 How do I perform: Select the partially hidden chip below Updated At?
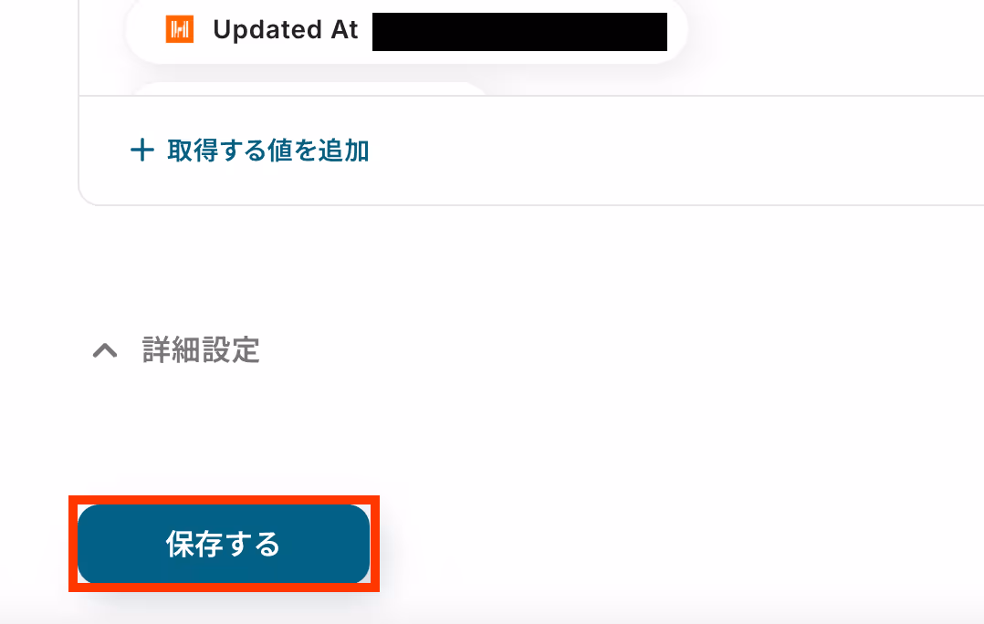[308, 89]
